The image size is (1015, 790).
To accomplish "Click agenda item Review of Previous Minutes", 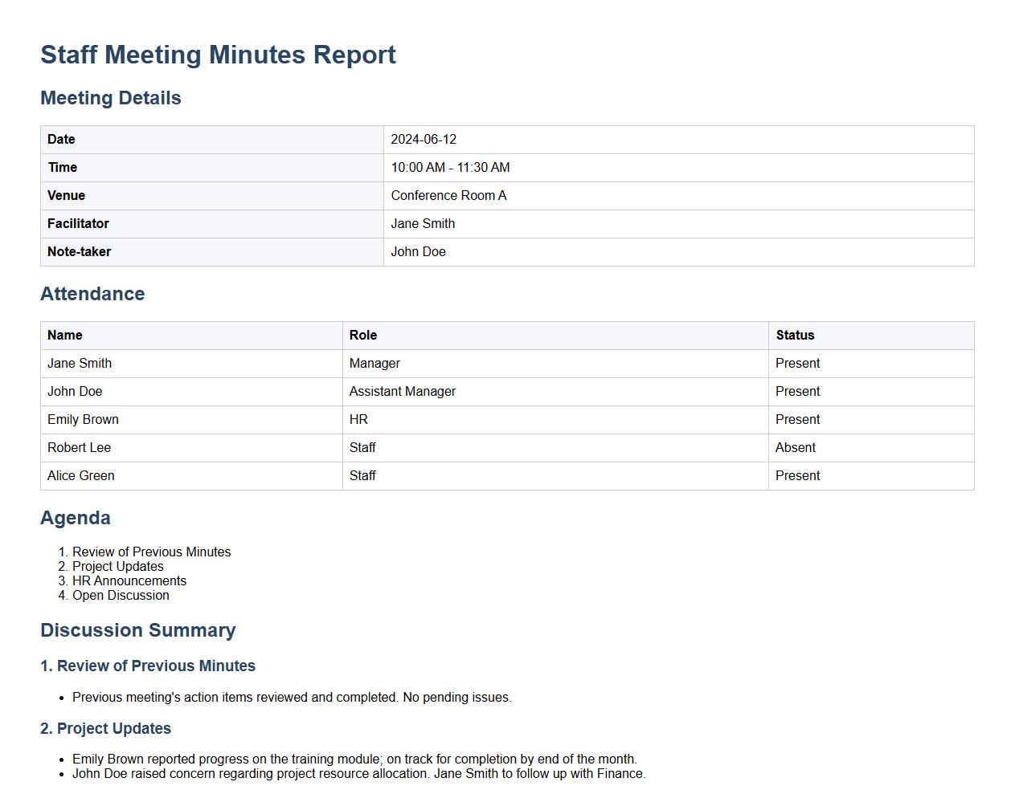I will (151, 552).
